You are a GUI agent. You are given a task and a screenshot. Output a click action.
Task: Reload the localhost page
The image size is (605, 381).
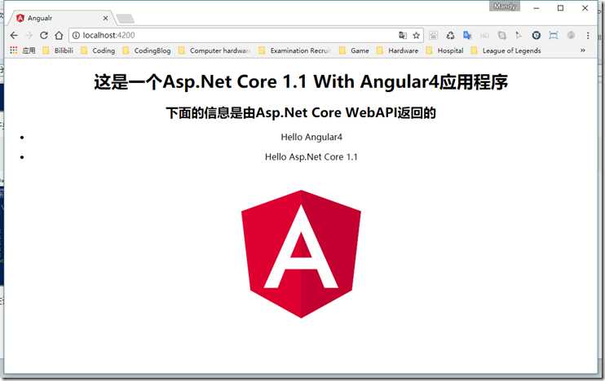point(43,36)
